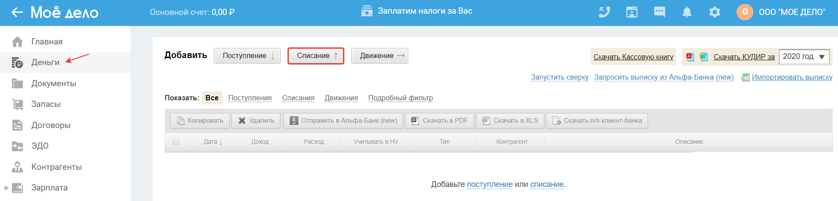Show only Поступления filter
The height and width of the screenshot is (201, 838).
tap(250, 98)
